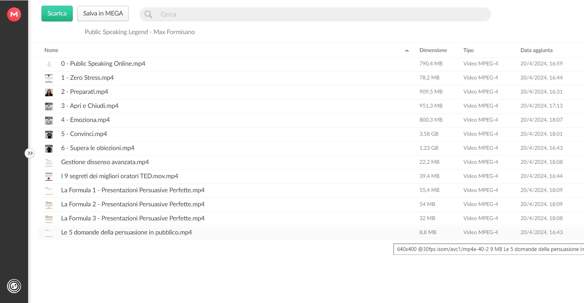The height and width of the screenshot is (303, 584).
Task: Click thumbnail icon of Gestione dissenso avanzata.mp4
Action: (x=49, y=162)
